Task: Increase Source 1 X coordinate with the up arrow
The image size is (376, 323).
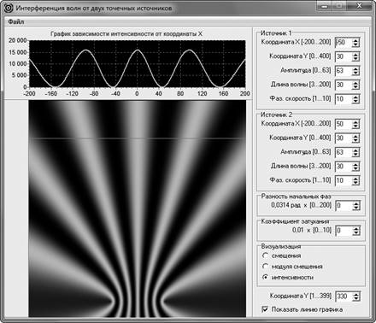Action: coord(355,40)
